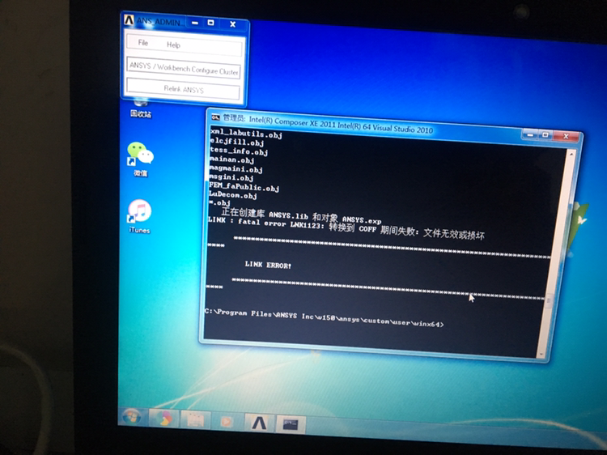Minimize the ANS_ADMIN window
The image size is (607, 455).
point(195,23)
